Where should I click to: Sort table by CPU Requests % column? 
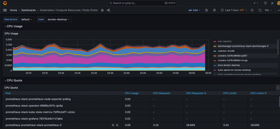click(196, 93)
